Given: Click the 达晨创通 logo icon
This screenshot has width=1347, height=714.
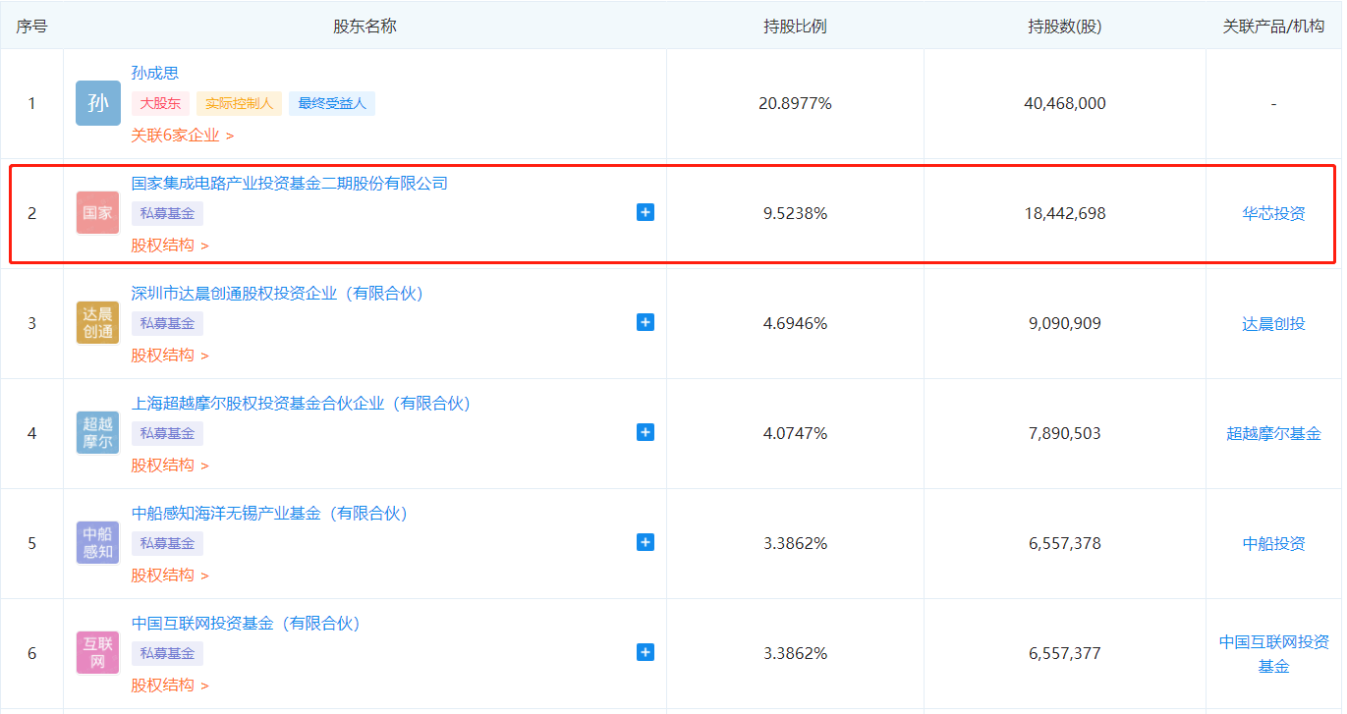Looking at the screenshot, I should (x=97, y=323).
